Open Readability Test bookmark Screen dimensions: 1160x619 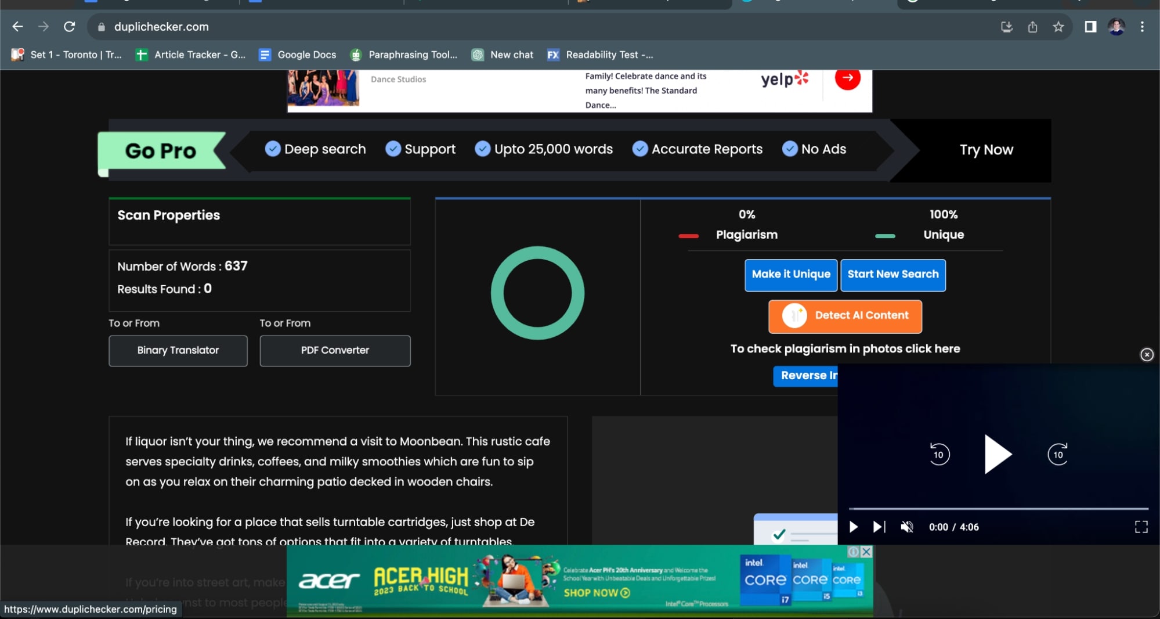coord(600,55)
